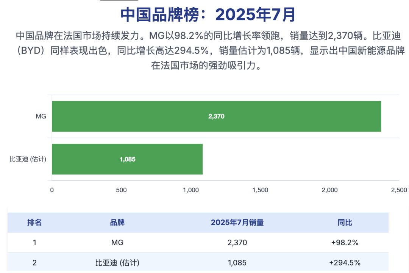
Task: Click the title 中国品牌榜：2025年7月
Action: tap(208, 14)
